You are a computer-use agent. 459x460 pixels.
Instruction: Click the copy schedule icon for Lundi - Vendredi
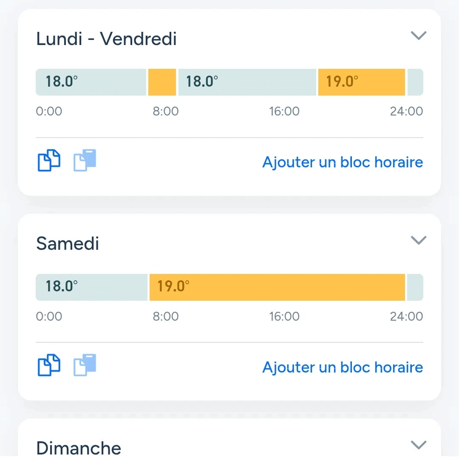[x=48, y=161]
